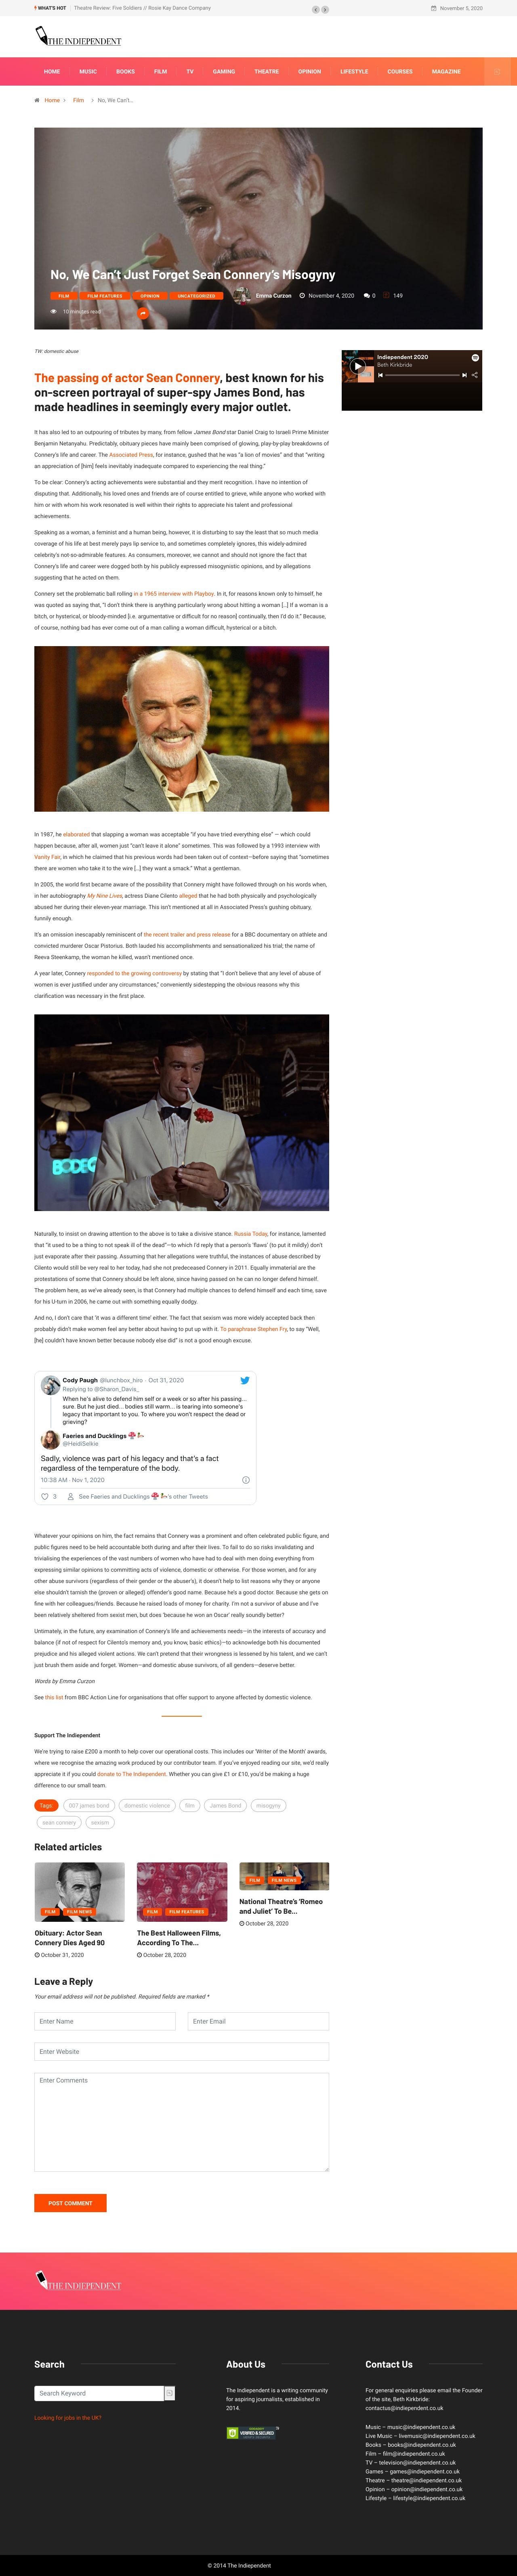Open the GAMING menu item
Screen dimensions: 517x2576
click(x=224, y=72)
